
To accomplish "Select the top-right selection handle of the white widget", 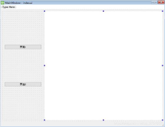I will point(162,11).
